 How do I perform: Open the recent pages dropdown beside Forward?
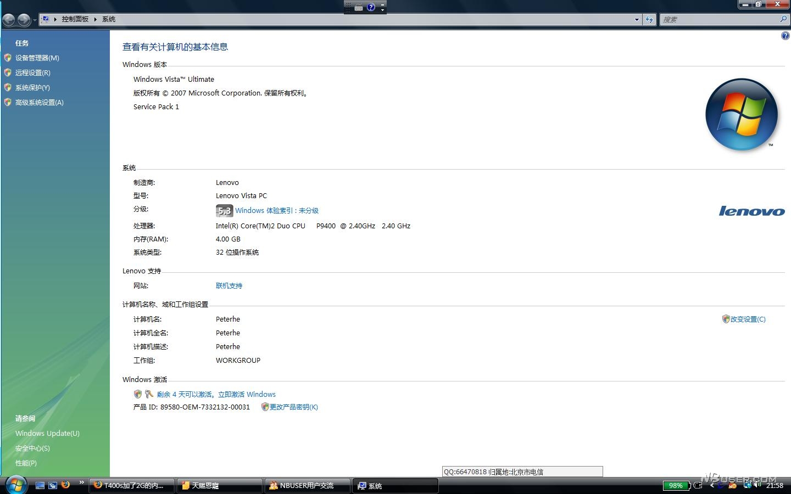(35, 20)
